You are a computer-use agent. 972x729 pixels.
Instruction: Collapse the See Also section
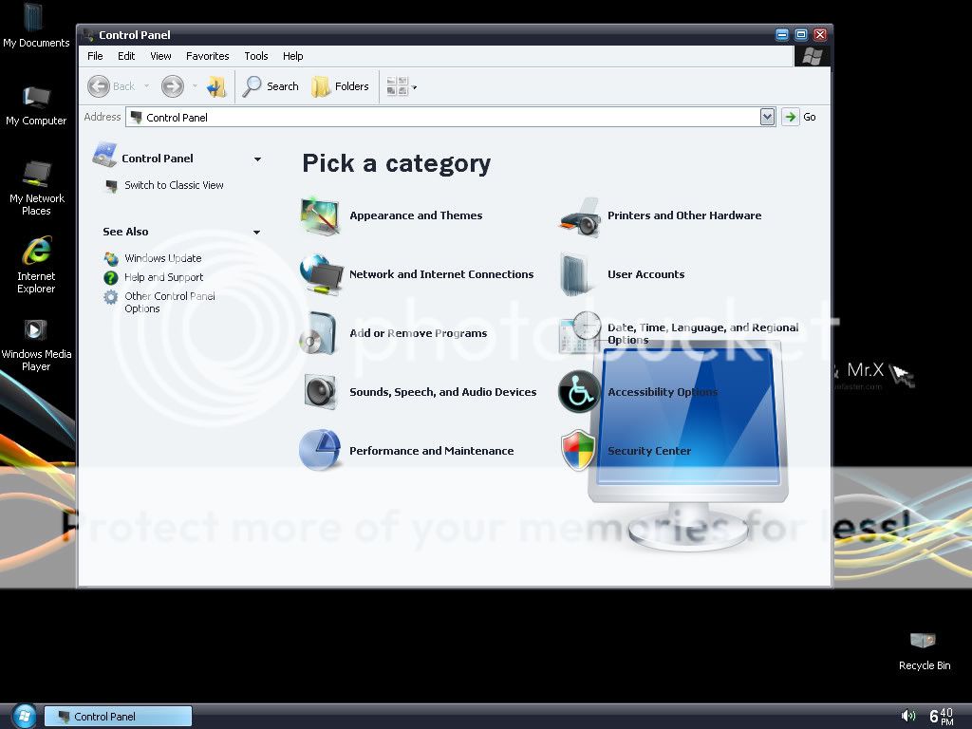[256, 232]
